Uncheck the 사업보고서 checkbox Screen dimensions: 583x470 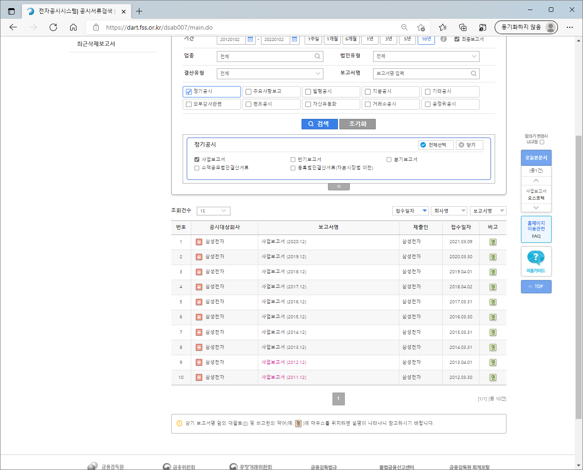point(197,159)
